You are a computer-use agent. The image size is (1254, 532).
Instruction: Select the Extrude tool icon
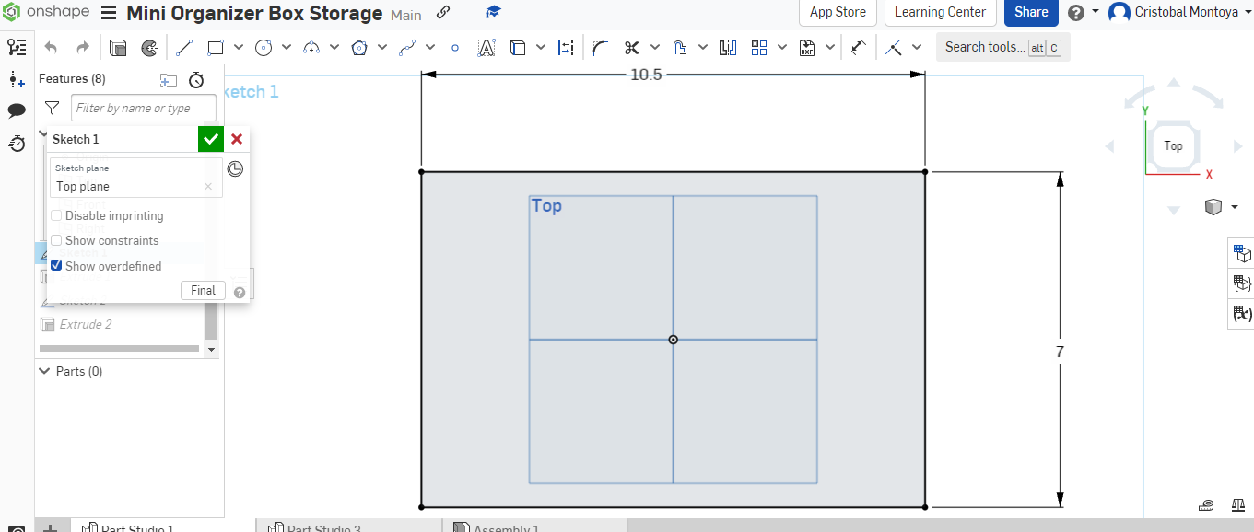[x=118, y=48]
